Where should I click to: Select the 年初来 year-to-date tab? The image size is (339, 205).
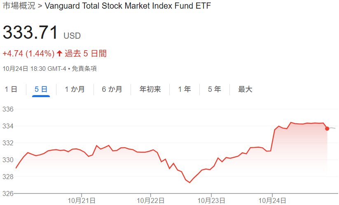(x=150, y=89)
